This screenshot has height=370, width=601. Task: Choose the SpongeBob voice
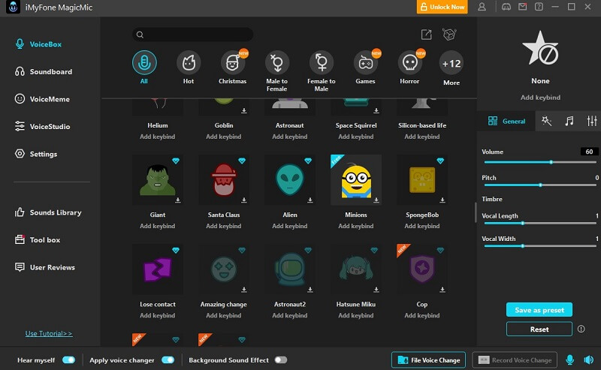tap(422, 179)
